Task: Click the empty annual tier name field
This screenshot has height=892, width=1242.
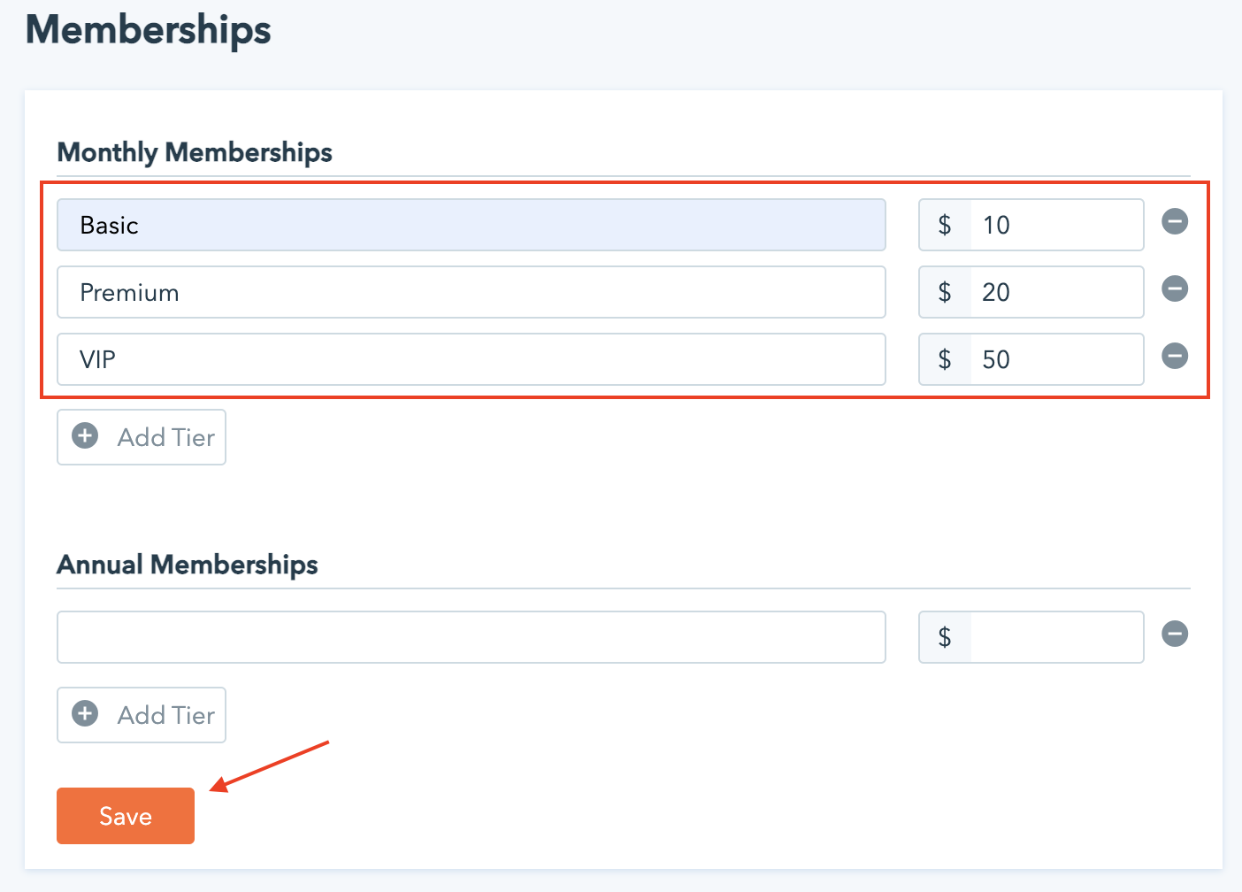Action: click(471, 637)
